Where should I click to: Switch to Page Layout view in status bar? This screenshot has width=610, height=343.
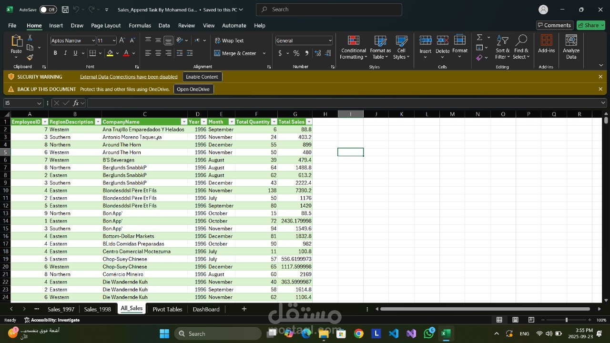tap(515, 320)
